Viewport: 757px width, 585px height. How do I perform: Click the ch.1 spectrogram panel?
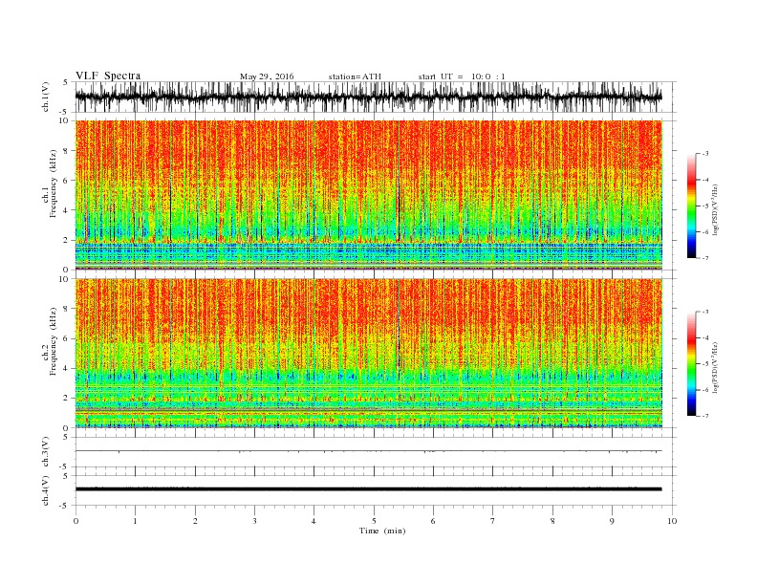tap(368, 194)
